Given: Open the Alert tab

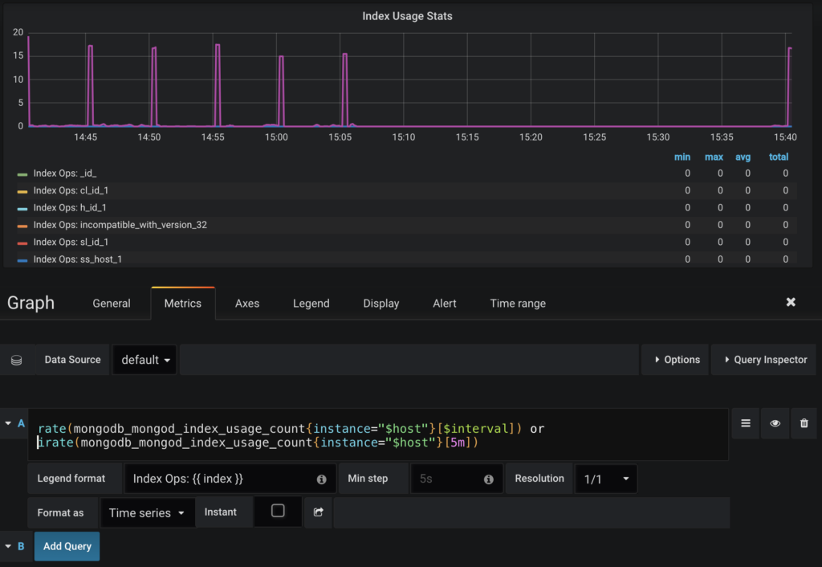Looking at the screenshot, I should coord(444,303).
